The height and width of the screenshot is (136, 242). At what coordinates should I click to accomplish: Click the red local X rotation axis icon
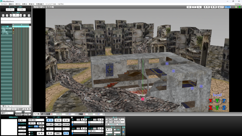pos(211,101)
